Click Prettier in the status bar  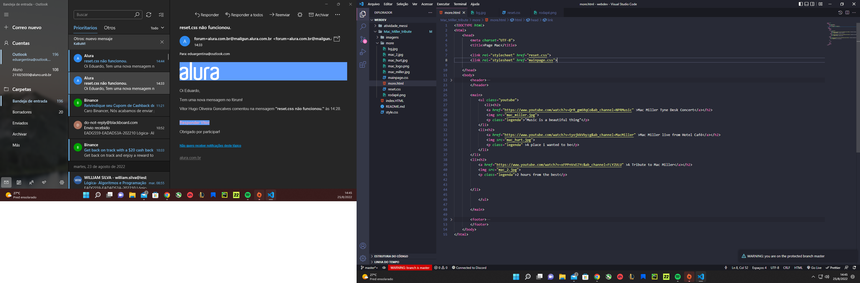[833, 268]
